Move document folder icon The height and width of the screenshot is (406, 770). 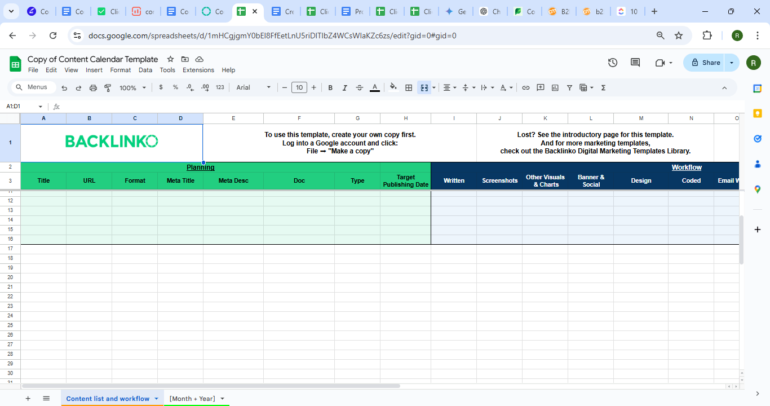click(x=185, y=59)
